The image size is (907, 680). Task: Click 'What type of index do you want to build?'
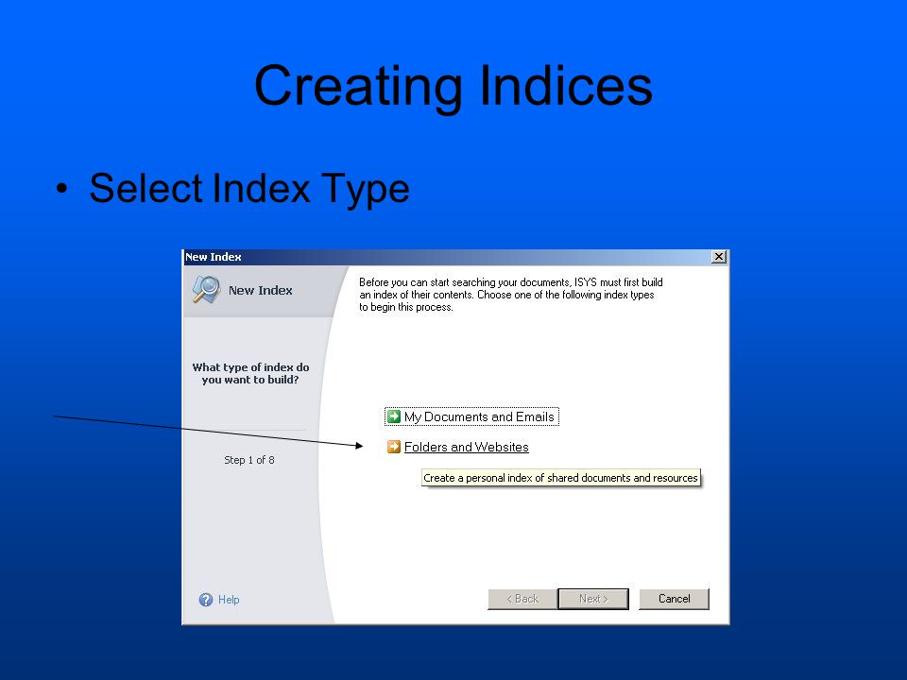[x=250, y=374]
